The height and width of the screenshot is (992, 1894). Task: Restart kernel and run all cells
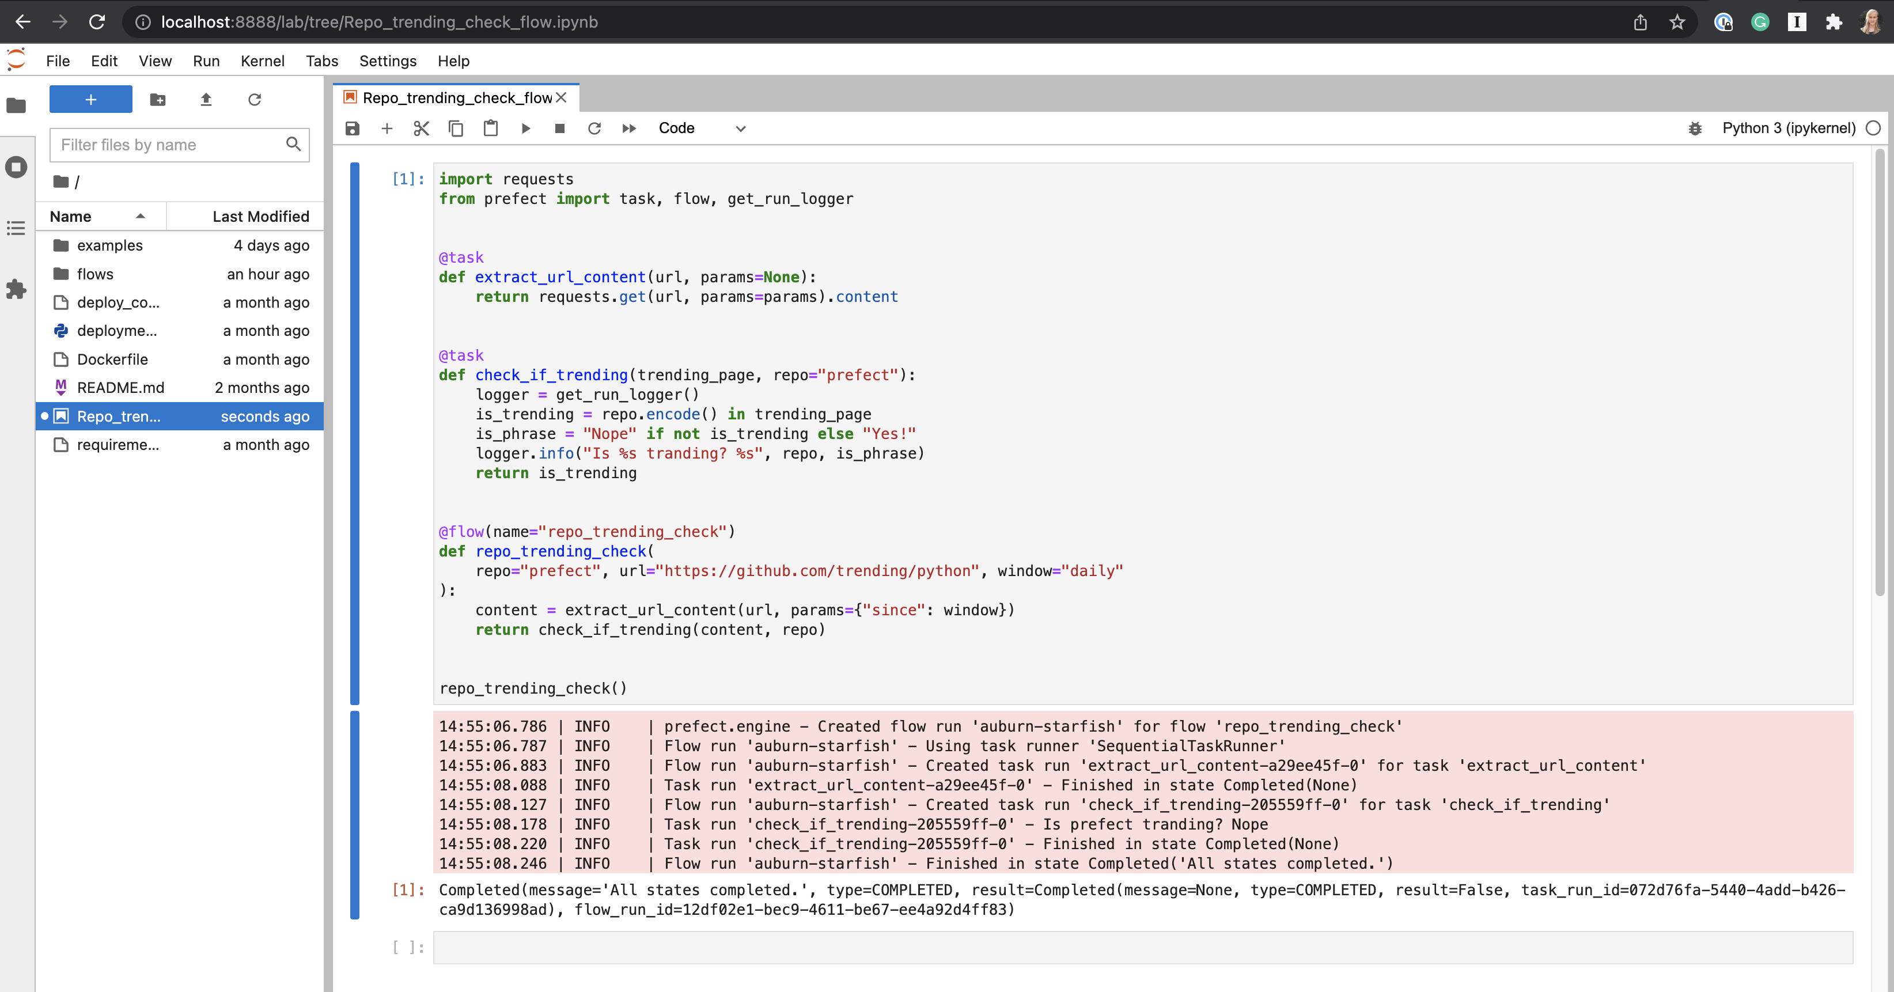click(628, 128)
